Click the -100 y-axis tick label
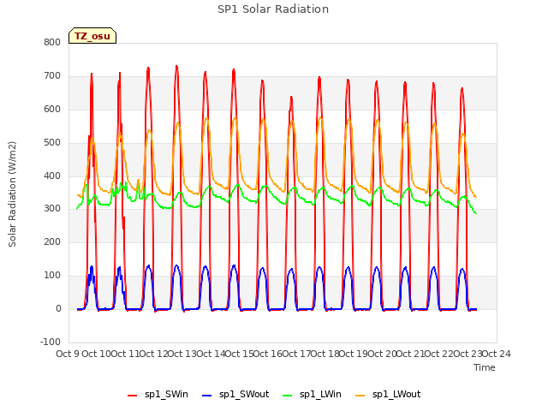The image size is (548, 411). point(51,342)
